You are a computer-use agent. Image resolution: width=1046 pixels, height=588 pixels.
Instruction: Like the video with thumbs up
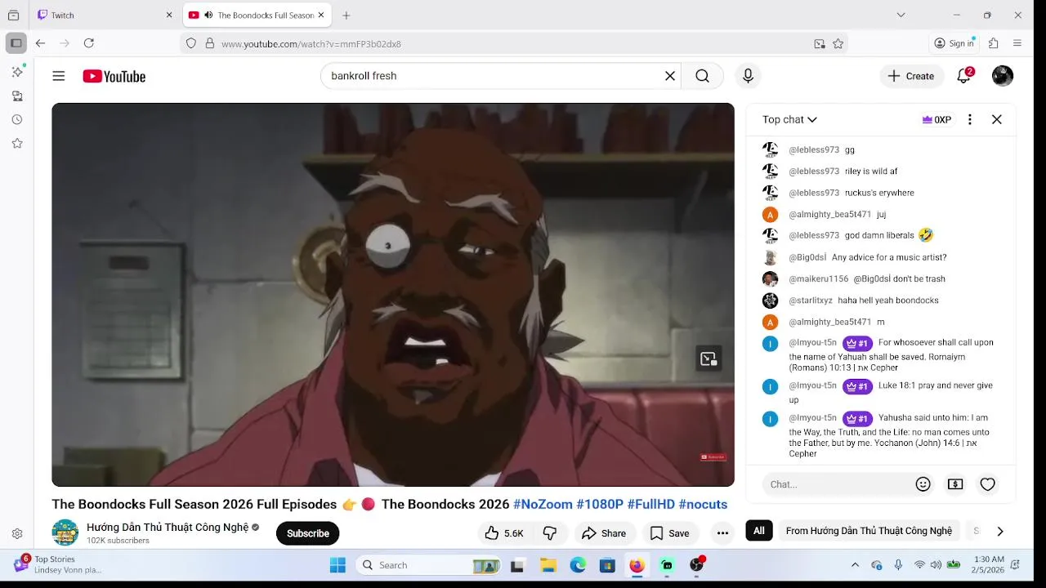click(503, 533)
